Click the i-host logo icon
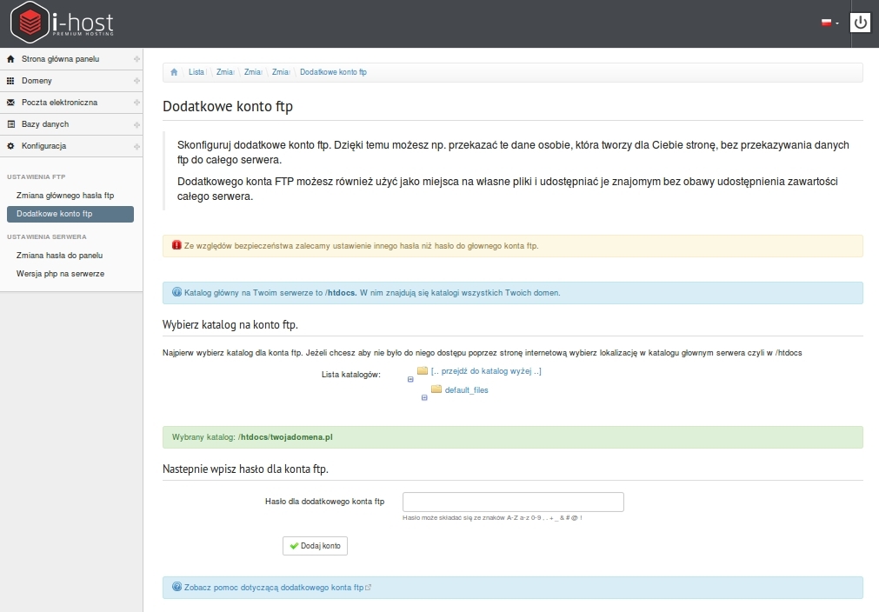 30,23
